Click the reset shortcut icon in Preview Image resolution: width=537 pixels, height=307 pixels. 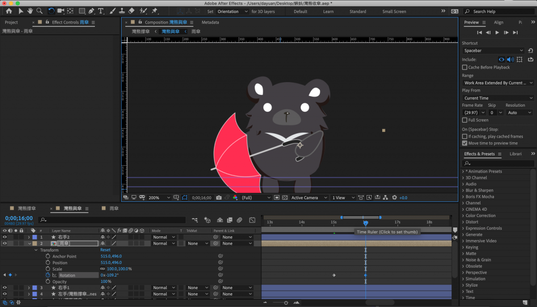[x=531, y=51]
